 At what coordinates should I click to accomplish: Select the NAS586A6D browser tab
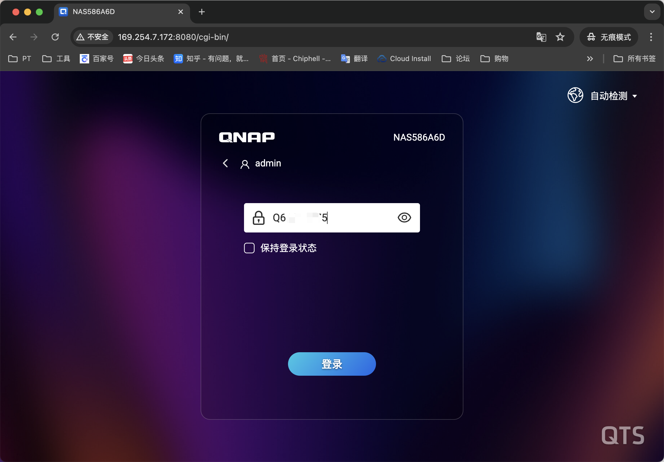[x=122, y=12]
